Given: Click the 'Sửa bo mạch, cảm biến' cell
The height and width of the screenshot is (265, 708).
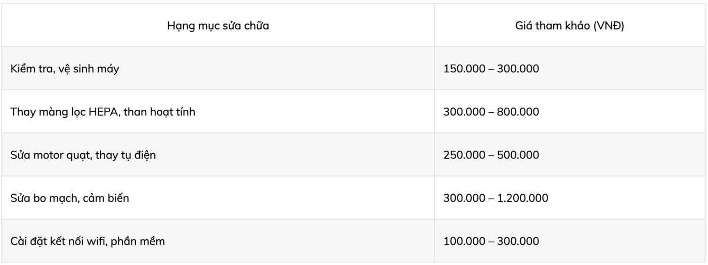Looking at the screenshot, I should 218,197.
